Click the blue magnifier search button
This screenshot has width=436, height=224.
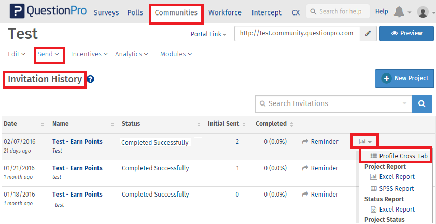pyautogui.click(x=421, y=103)
